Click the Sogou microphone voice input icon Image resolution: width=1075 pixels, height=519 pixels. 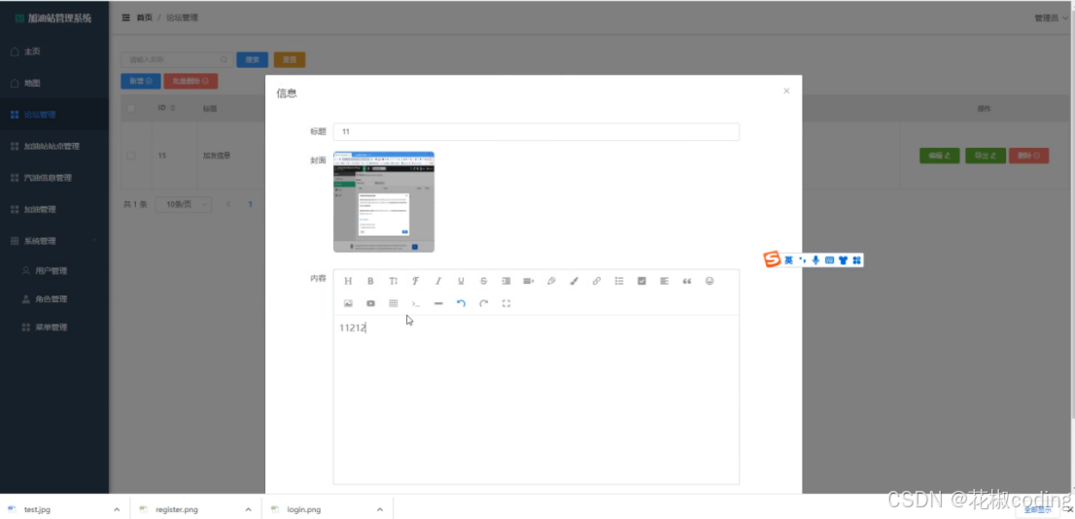pos(815,259)
